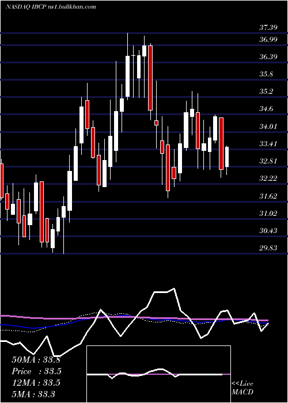The image size is (288, 403).
Task: Click the 32.81 price level label
Action: [268, 161]
